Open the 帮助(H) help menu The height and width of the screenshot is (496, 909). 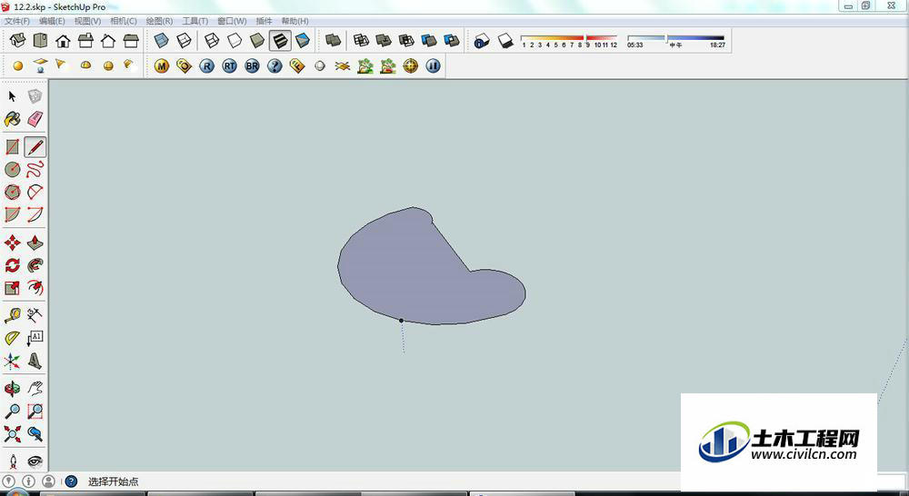coord(295,21)
